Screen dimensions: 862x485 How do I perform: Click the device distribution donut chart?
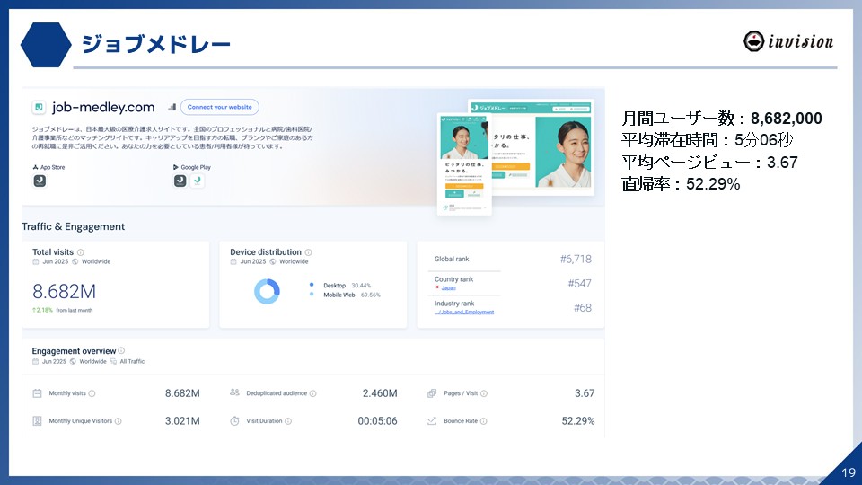click(x=268, y=291)
